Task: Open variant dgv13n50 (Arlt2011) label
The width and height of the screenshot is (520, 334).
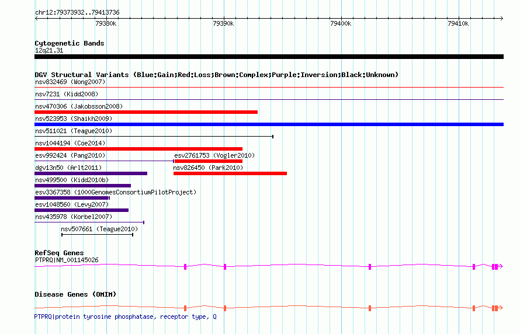Action: point(68,168)
